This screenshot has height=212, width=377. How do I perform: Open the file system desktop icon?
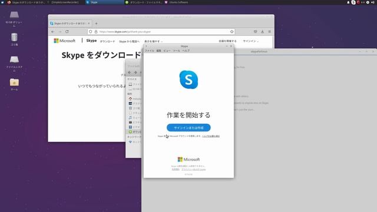(14, 64)
